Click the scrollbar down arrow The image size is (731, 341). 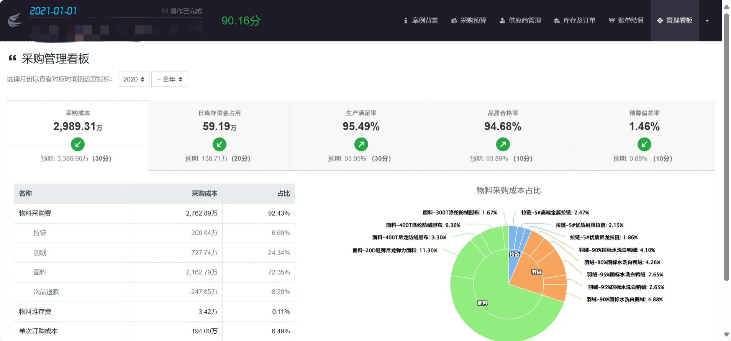tap(726, 335)
